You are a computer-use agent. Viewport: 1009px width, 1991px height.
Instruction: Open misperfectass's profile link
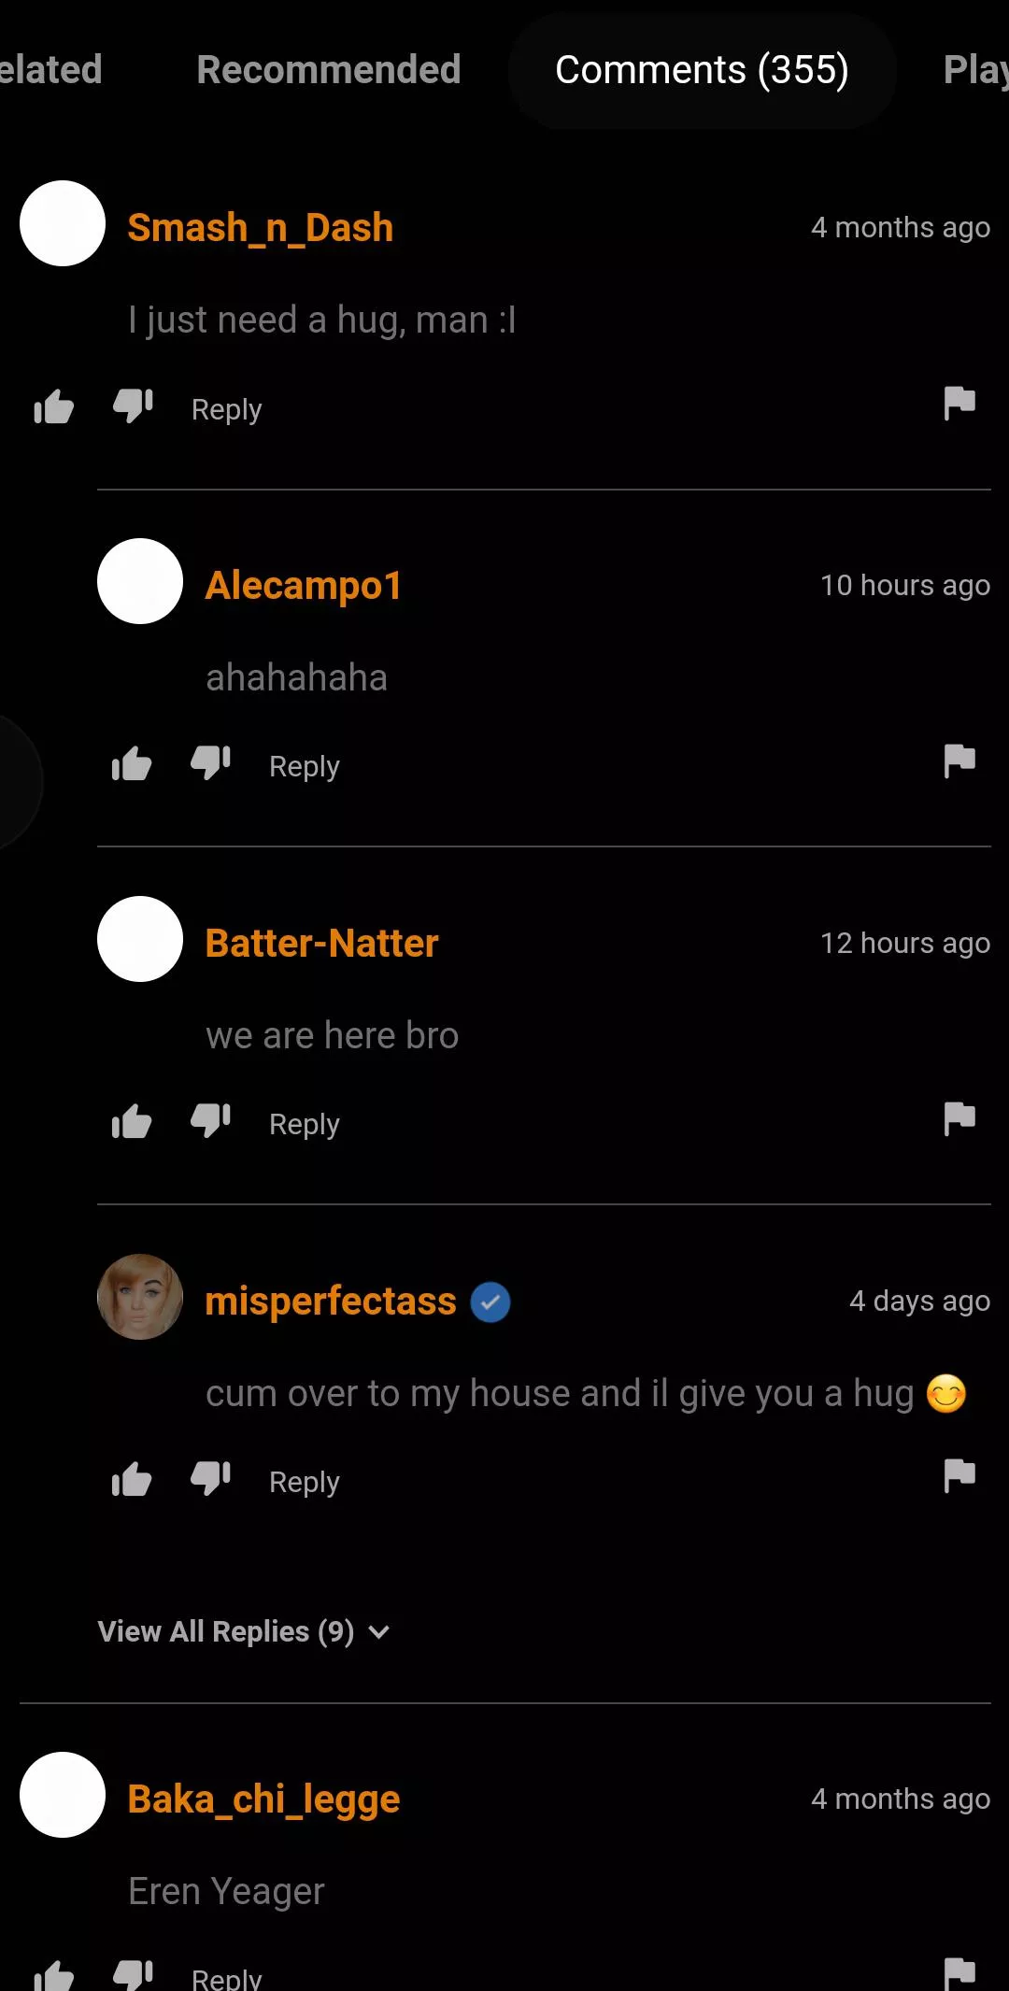tap(330, 1300)
